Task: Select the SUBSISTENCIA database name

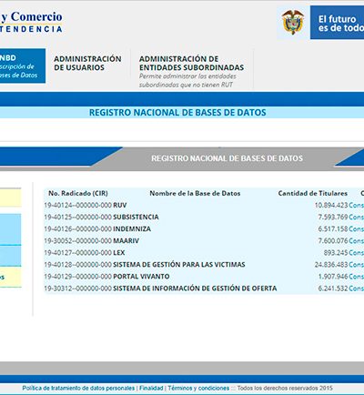Action: point(136,217)
